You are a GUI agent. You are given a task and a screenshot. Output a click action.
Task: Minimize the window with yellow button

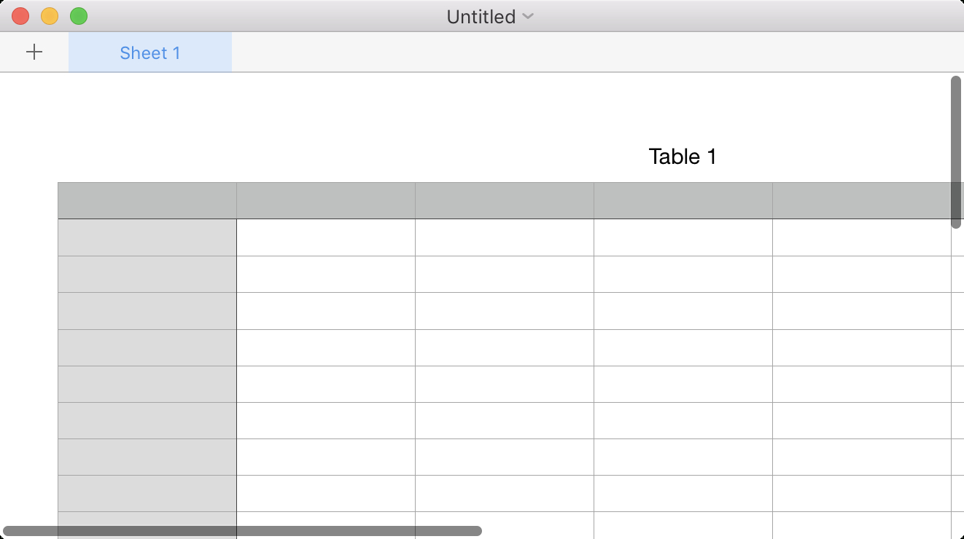[x=50, y=16]
